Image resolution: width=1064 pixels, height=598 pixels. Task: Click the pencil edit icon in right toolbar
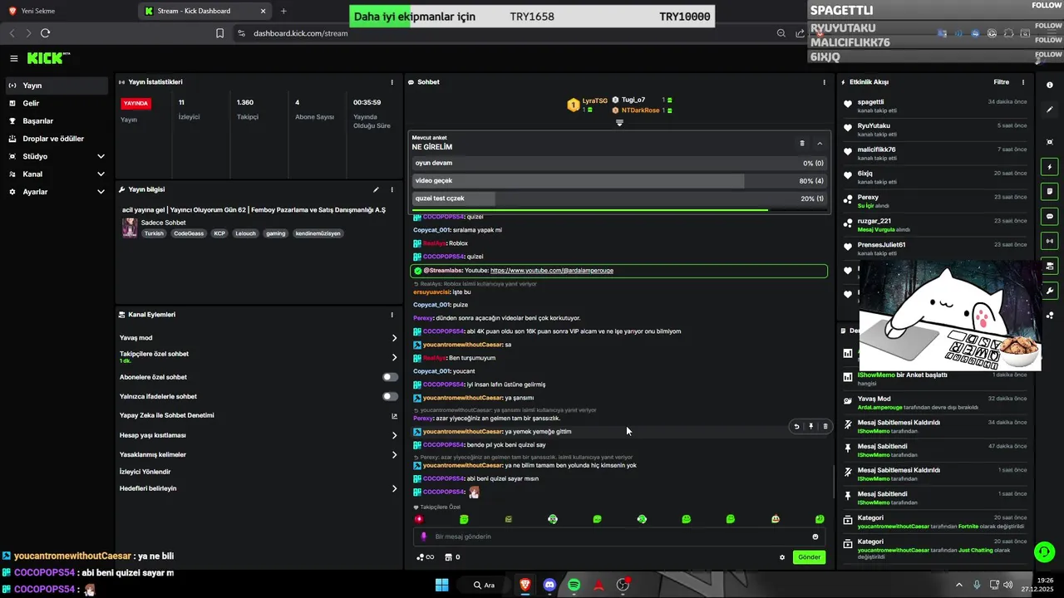tap(1050, 111)
